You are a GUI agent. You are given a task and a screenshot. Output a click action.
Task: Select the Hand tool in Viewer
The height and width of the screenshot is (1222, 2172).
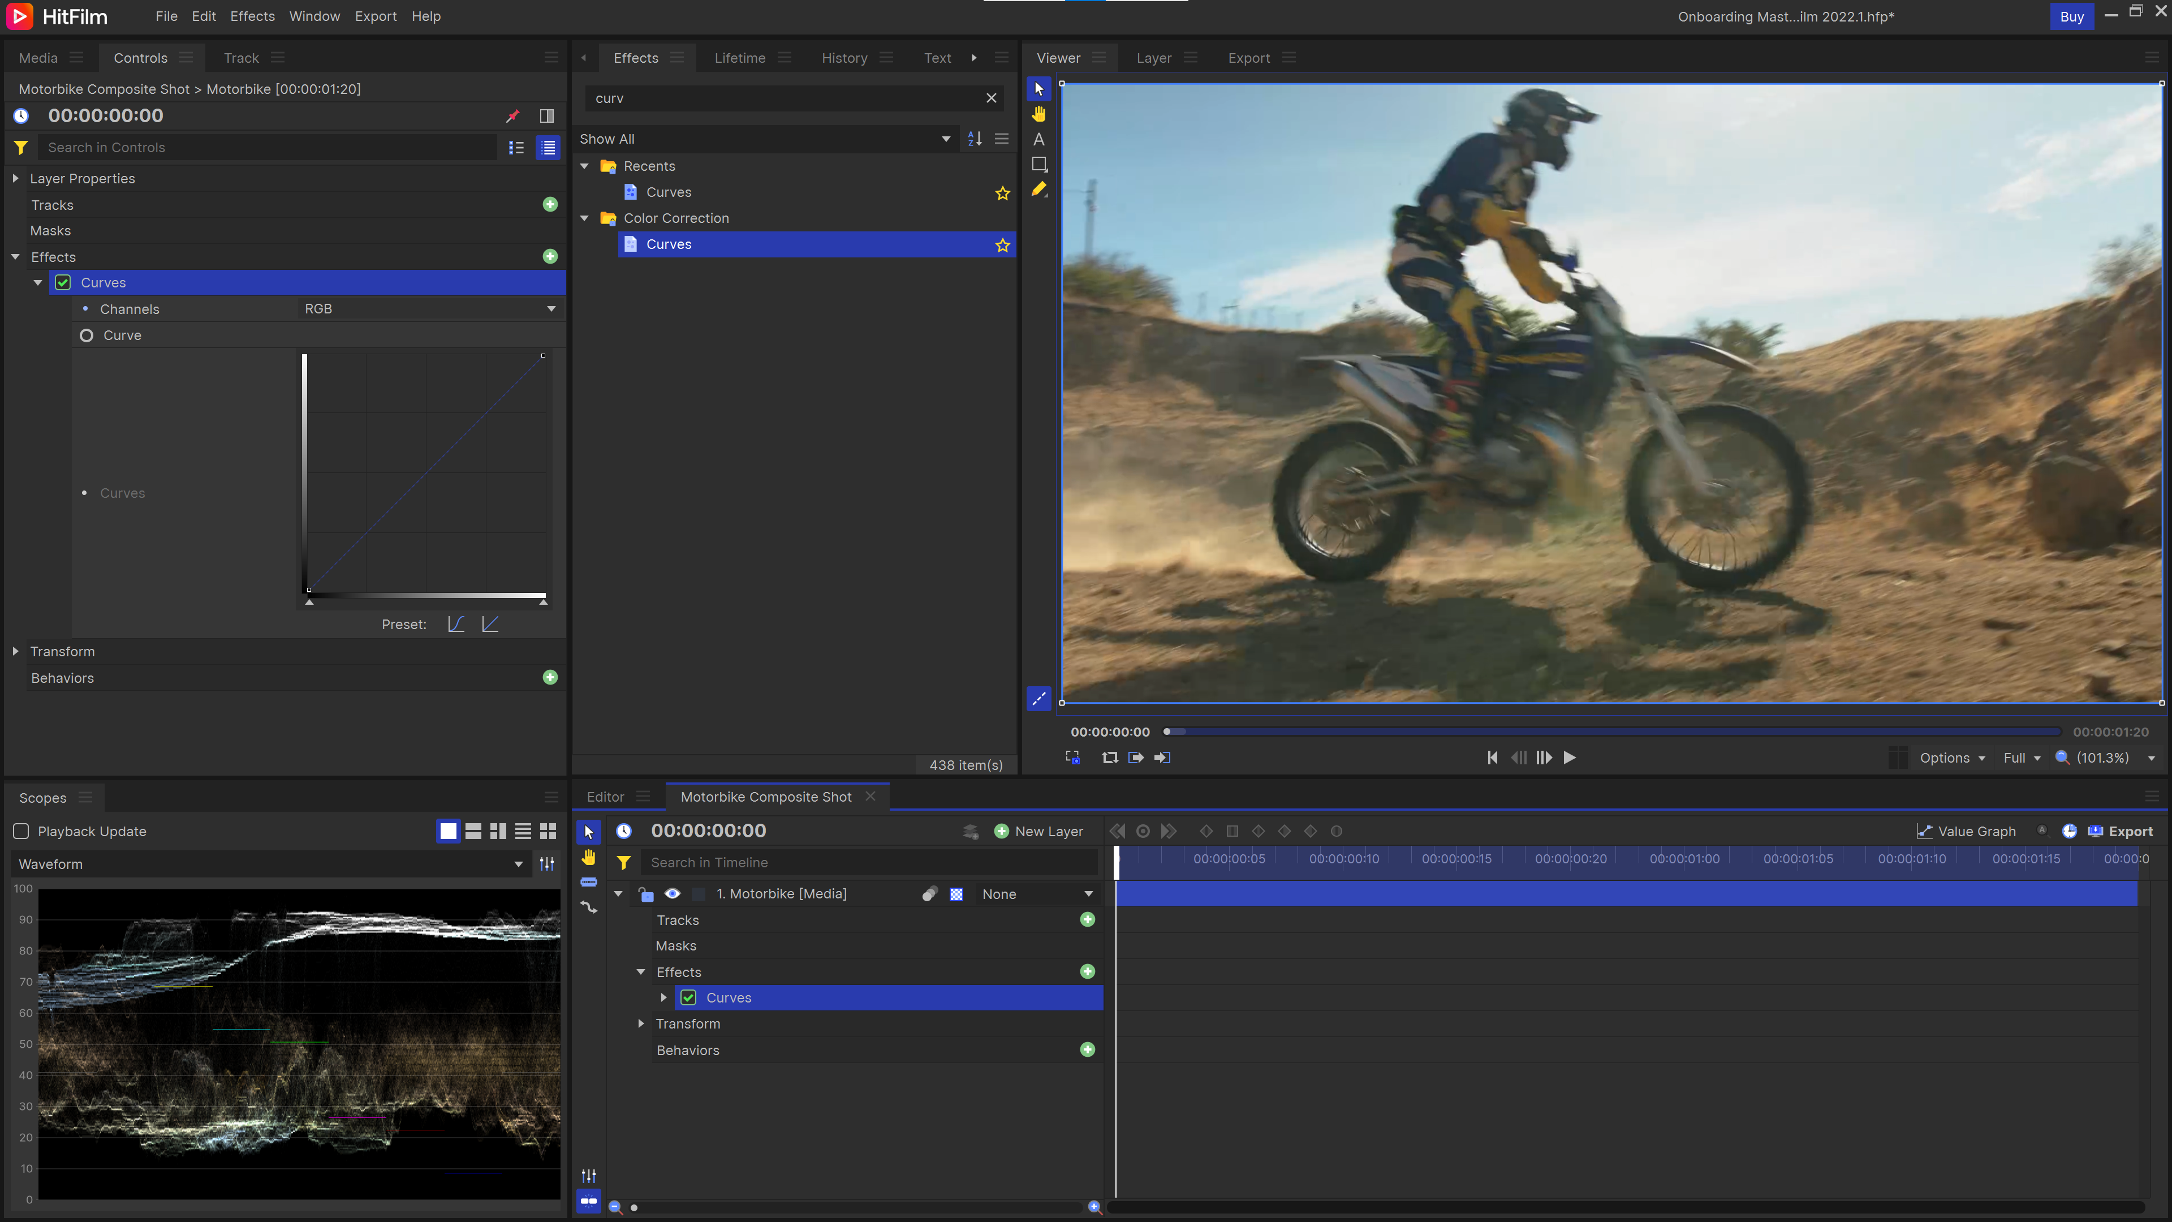pyautogui.click(x=1039, y=114)
